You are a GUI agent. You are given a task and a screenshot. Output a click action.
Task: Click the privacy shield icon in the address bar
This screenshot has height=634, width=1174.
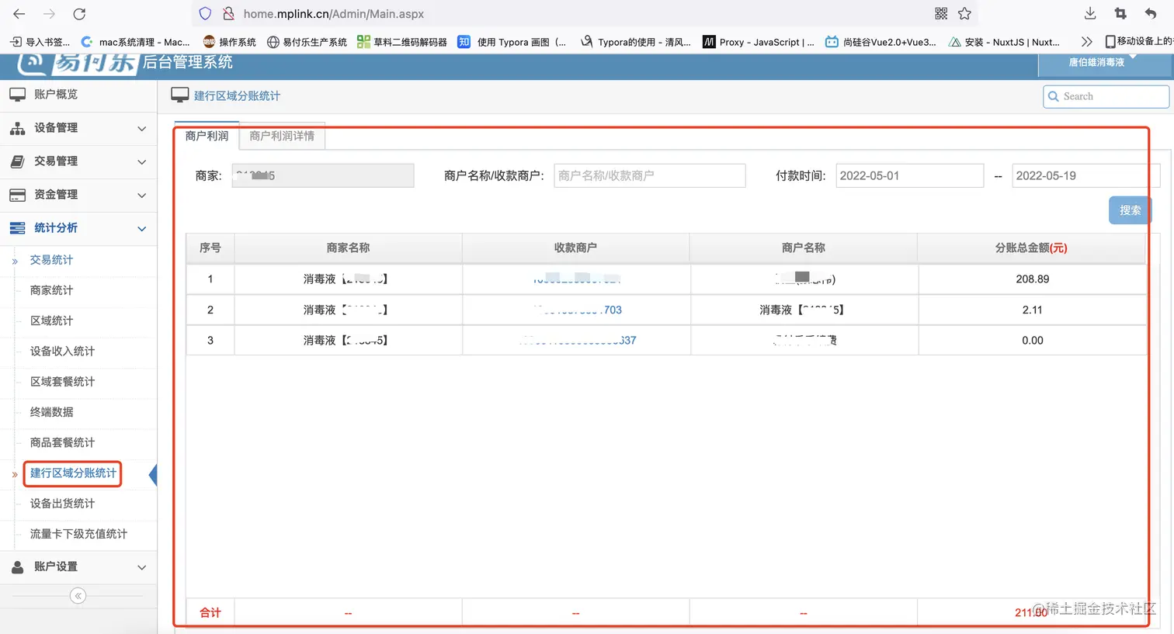[x=204, y=13]
